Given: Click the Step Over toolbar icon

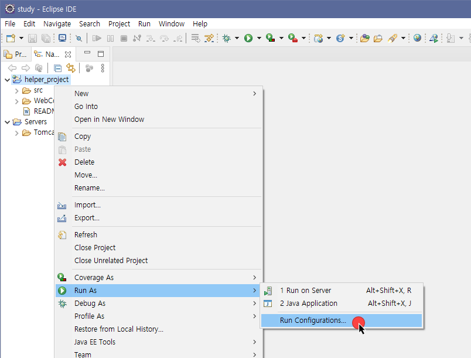Looking at the screenshot, I should click(x=164, y=38).
